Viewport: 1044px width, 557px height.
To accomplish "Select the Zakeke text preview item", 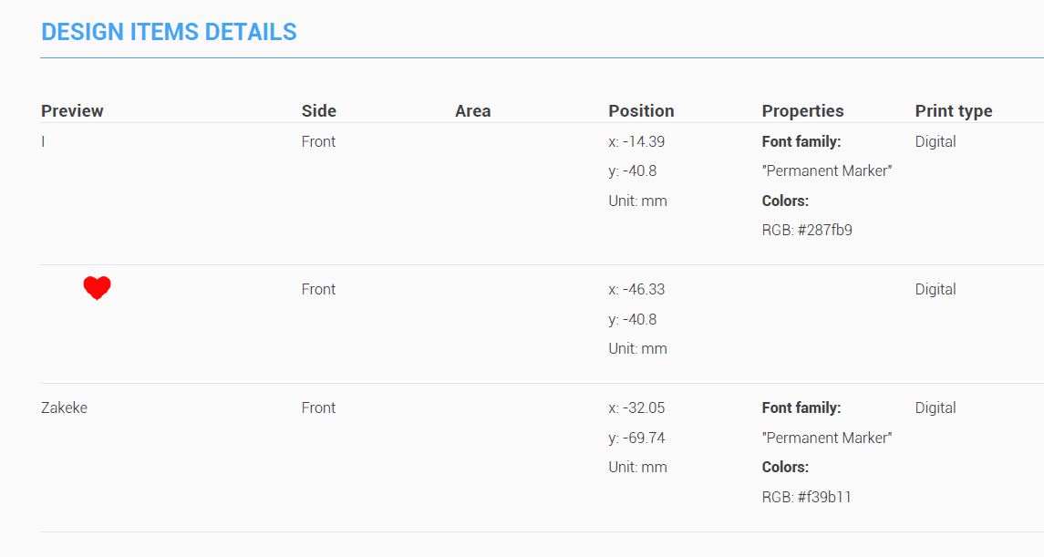I will [x=64, y=407].
